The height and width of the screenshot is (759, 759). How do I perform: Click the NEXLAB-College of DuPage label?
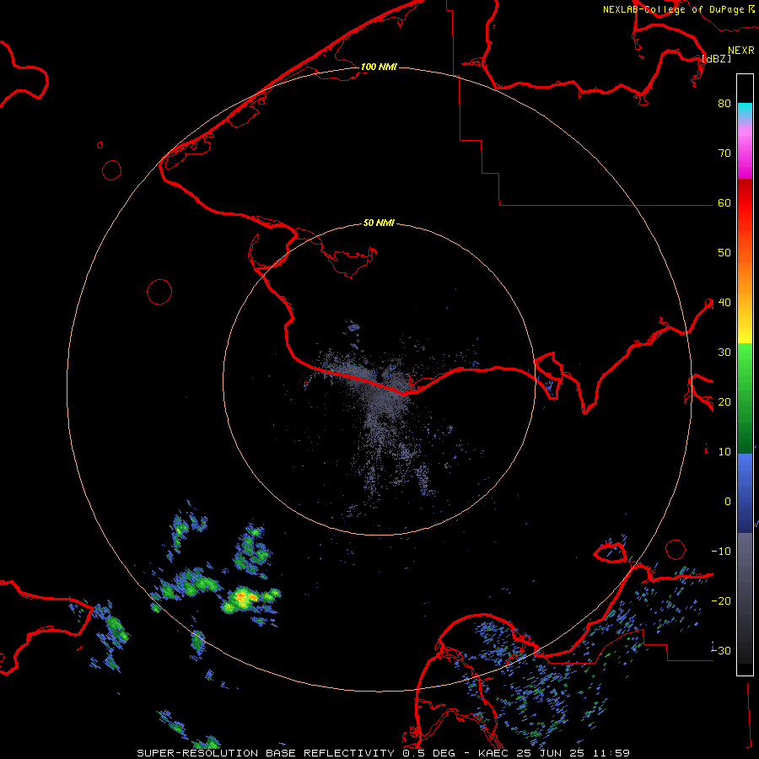coord(673,9)
